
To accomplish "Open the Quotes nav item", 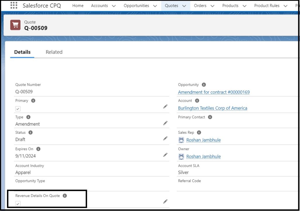I will pos(171,6).
